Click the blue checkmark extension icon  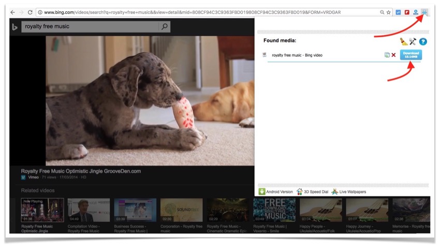[398, 12]
